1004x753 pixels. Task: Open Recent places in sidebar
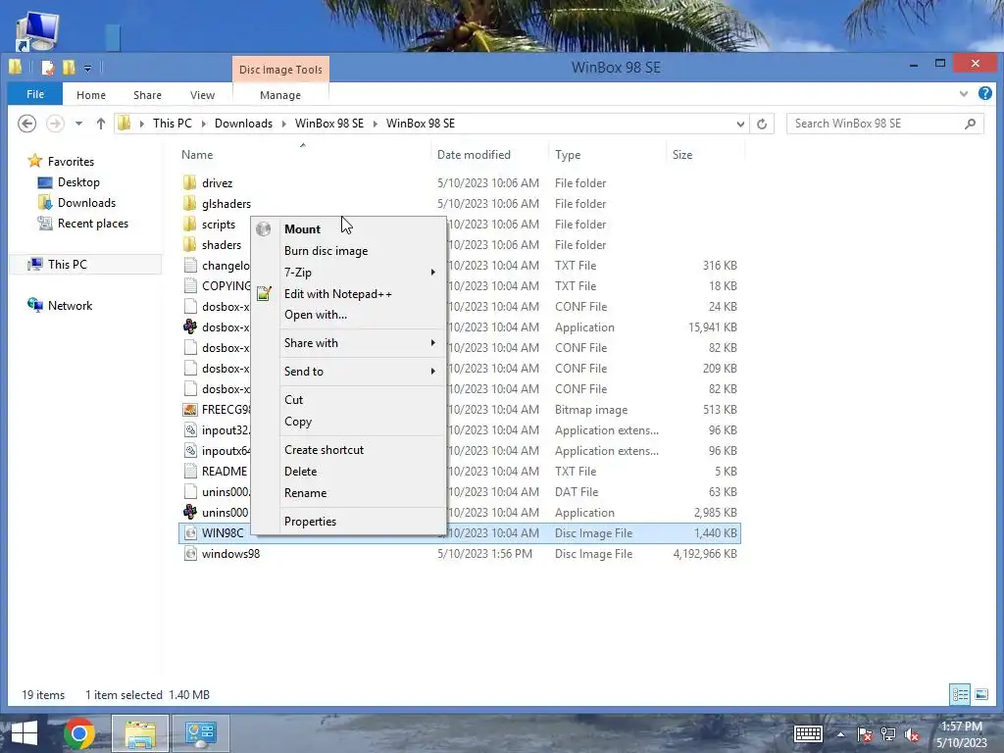[x=93, y=224]
